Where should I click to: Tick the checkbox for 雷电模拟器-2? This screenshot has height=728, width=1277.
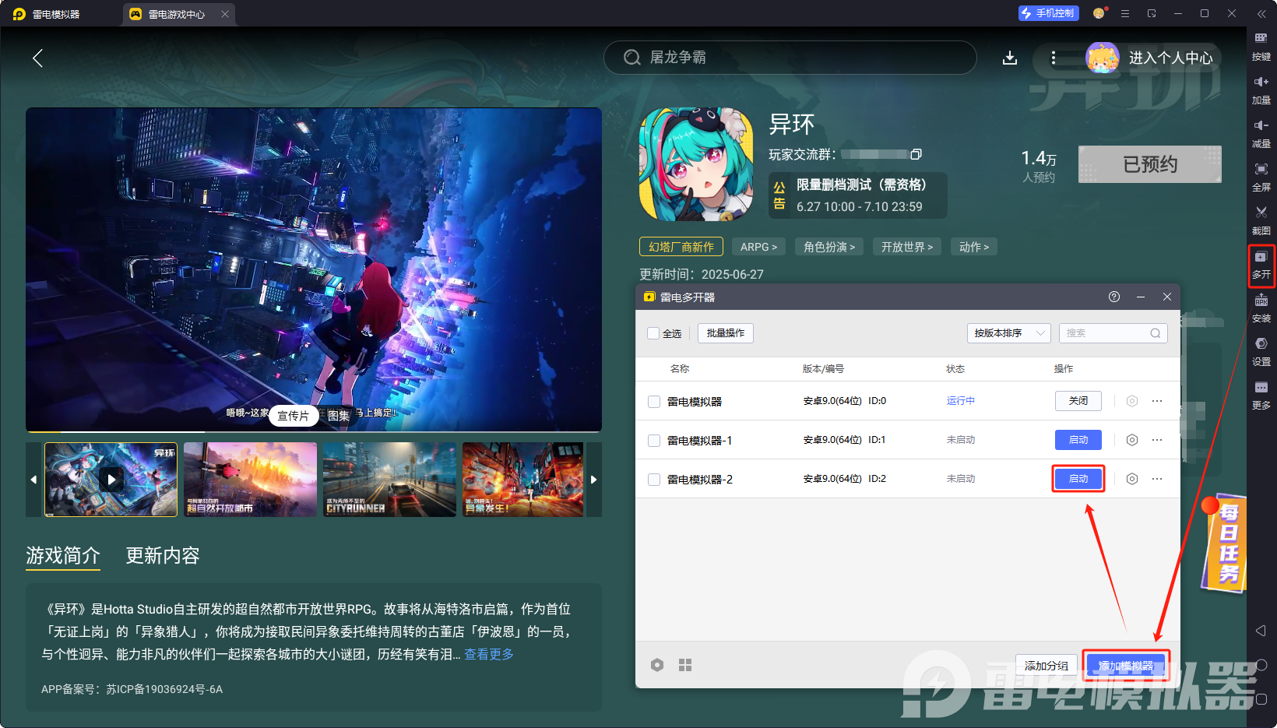coord(654,480)
